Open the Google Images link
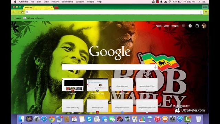 175,26
